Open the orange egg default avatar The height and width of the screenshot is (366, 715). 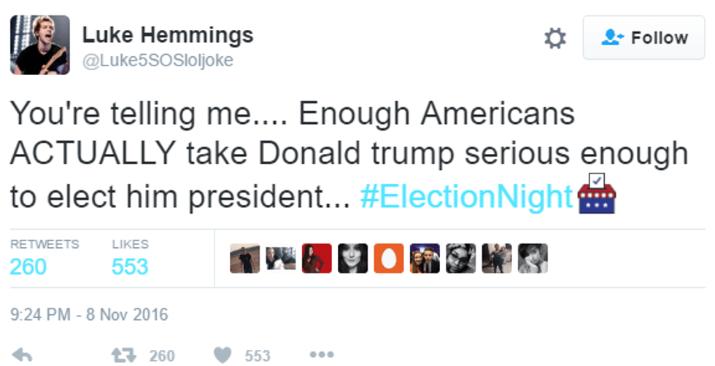[x=388, y=259]
